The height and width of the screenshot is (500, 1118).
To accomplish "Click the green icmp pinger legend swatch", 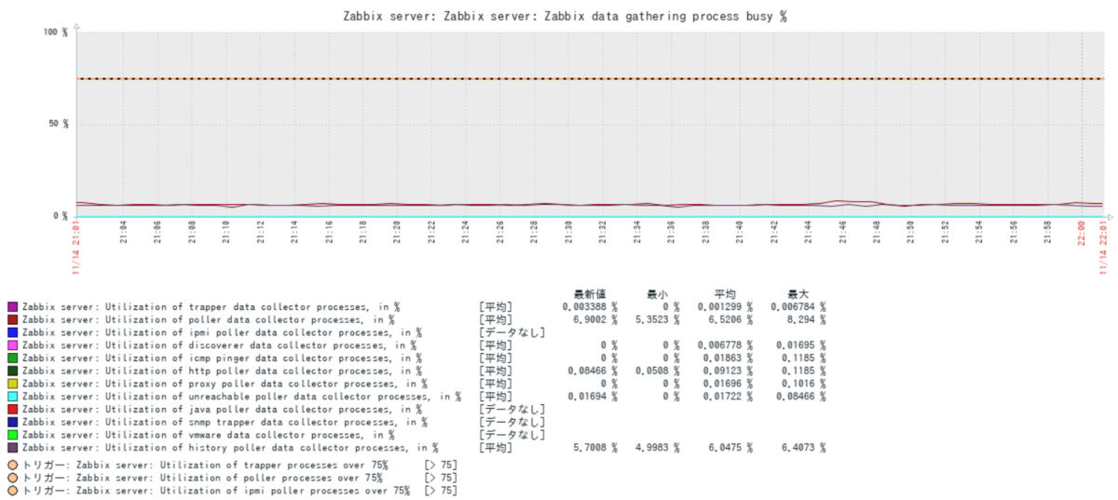I will point(13,358).
